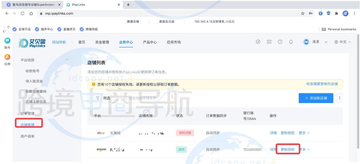Expand 更多 in the ebay 北美站 row
This screenshot has height=164, width=360.
[304, 133]
